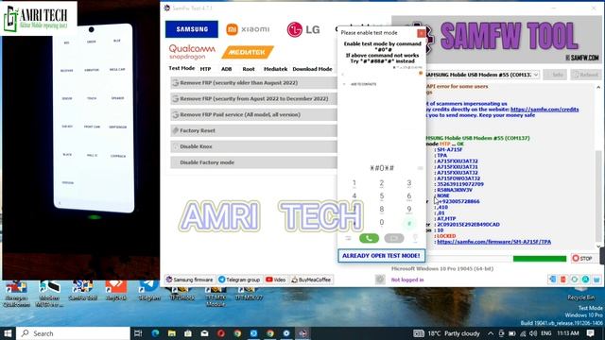605x340 pixels.
Task: Open TFTUnlock desktop shortcut
Action: point(182,294)
